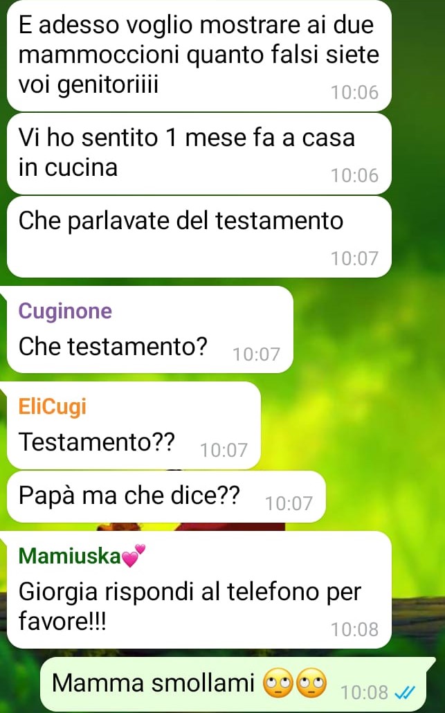Select the 'Vi ho sentito 1 mese fa' message
Image resolution: width=445 pixels, height=713 pixels.
[x=199, y=154]
